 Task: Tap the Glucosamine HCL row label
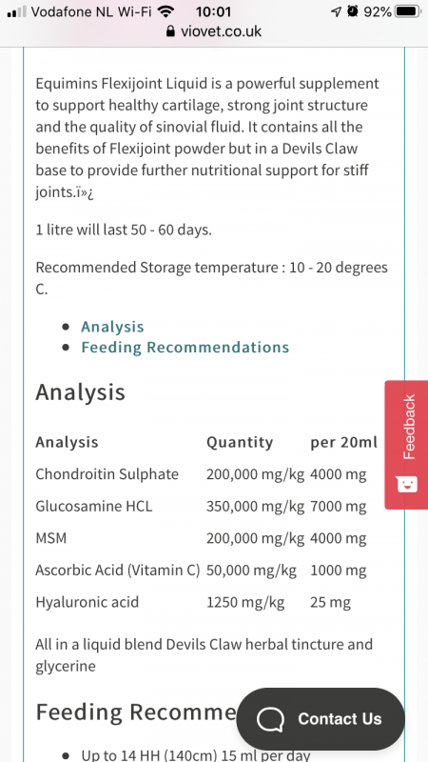(93, 506)
